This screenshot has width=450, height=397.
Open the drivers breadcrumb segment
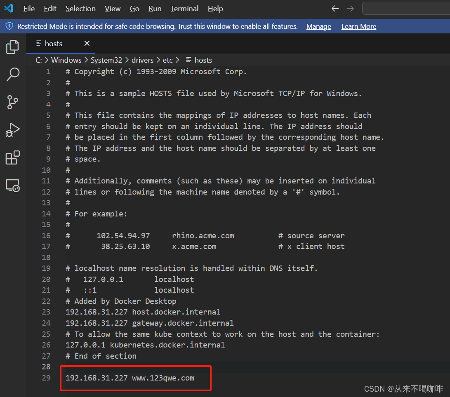142,60
